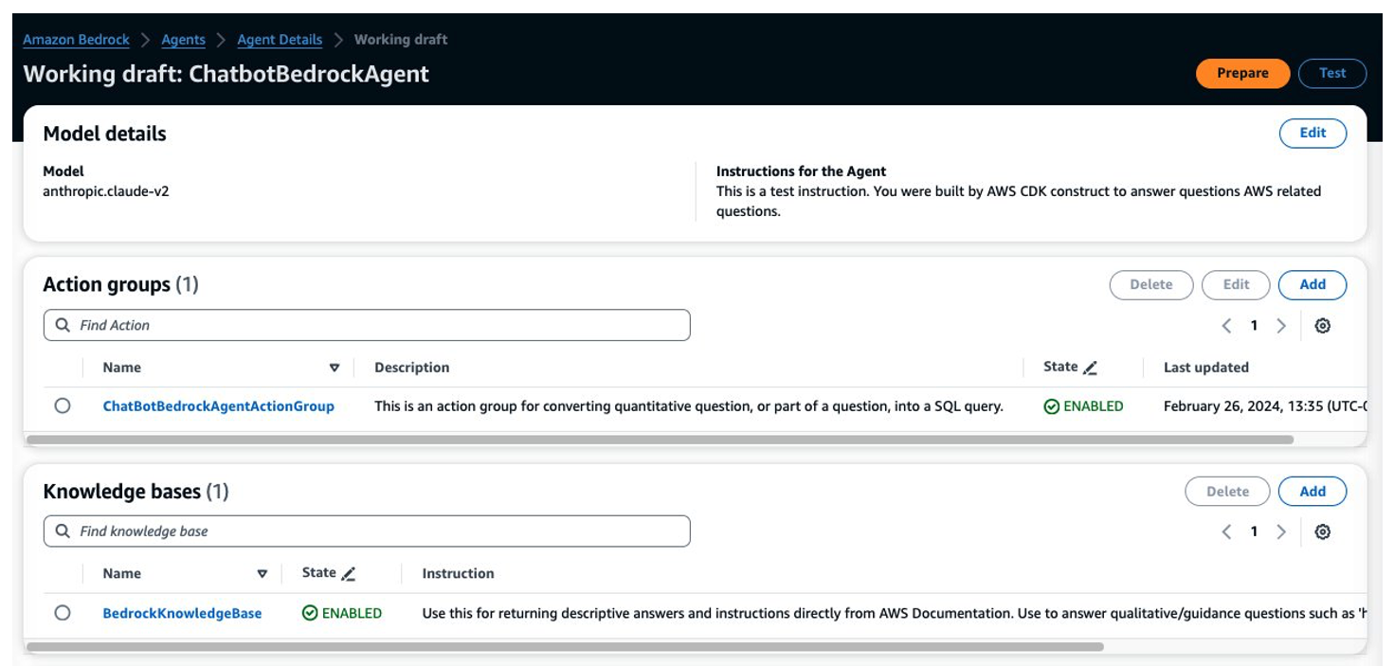Click the Working draft breadcrumb text
The width and height of the screenshot is (1394, 666).
point(401,40)
